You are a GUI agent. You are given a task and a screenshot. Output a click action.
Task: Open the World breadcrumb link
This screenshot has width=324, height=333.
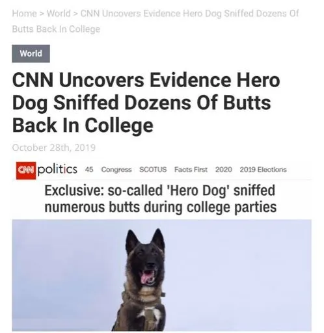click(x=59, y=14)
